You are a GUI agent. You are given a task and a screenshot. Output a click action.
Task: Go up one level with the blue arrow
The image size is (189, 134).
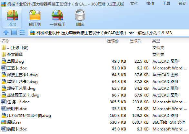click(6, 33)
